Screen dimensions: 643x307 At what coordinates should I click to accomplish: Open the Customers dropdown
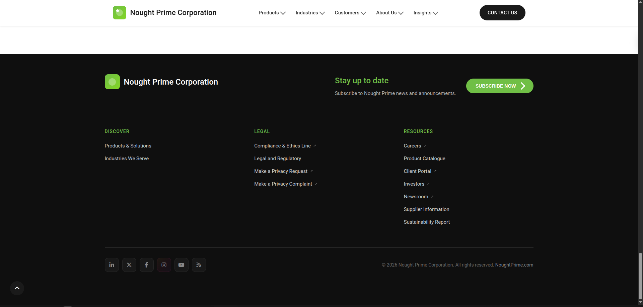350,13
